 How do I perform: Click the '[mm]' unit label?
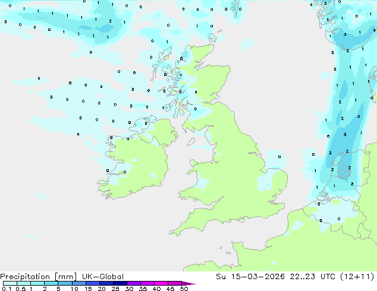coord(65,277)
